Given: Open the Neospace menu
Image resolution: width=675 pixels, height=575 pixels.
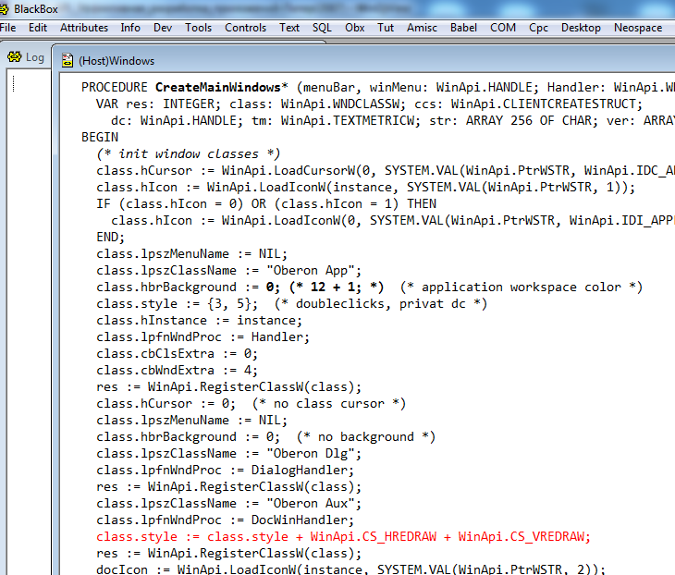Looking at the screenshot, I should coord(638,28).
